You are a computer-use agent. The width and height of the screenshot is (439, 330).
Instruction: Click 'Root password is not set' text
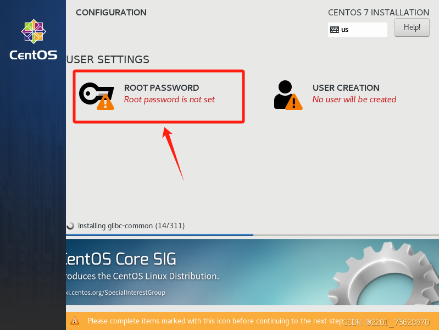pyautogui.click(x=169, y=100)
